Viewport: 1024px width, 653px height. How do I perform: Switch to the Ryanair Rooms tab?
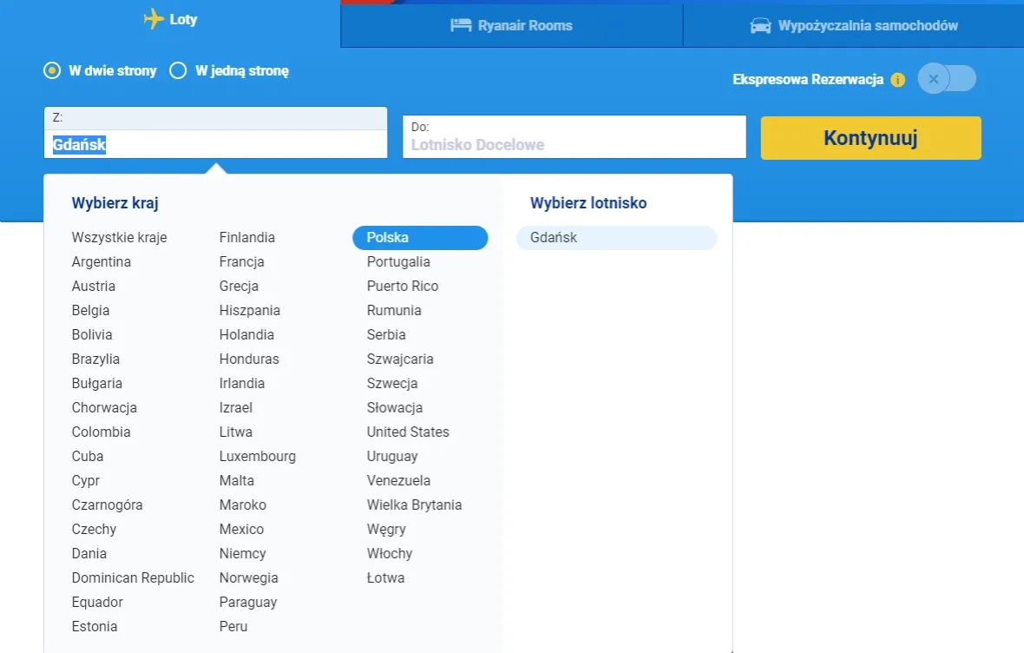point(512,25)
